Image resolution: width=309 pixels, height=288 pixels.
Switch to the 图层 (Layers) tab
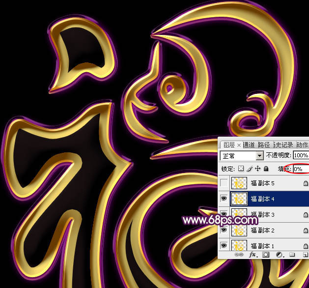coord(229,145)
